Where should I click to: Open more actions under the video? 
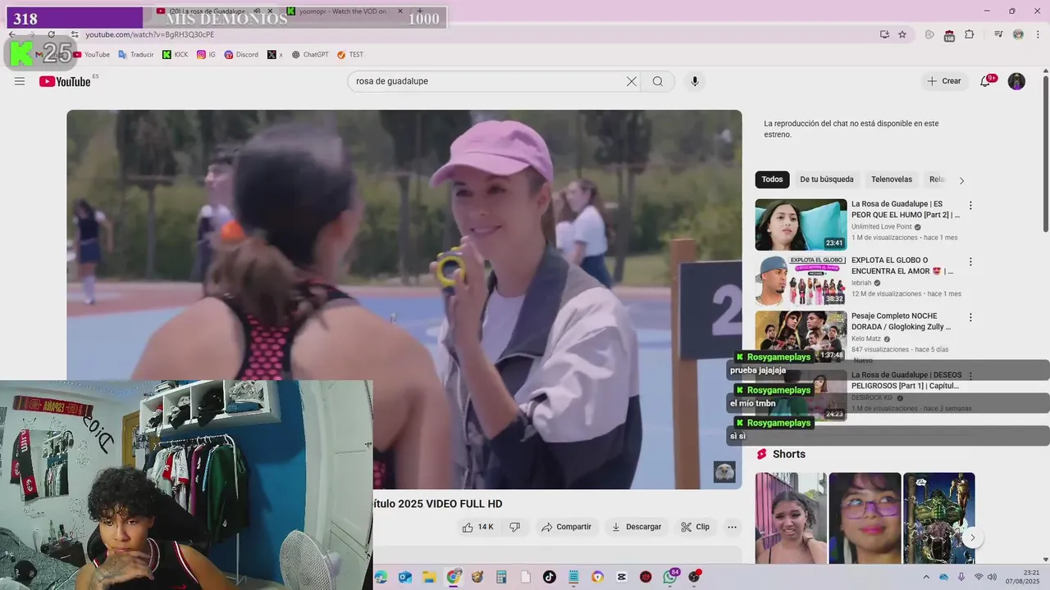733,527
